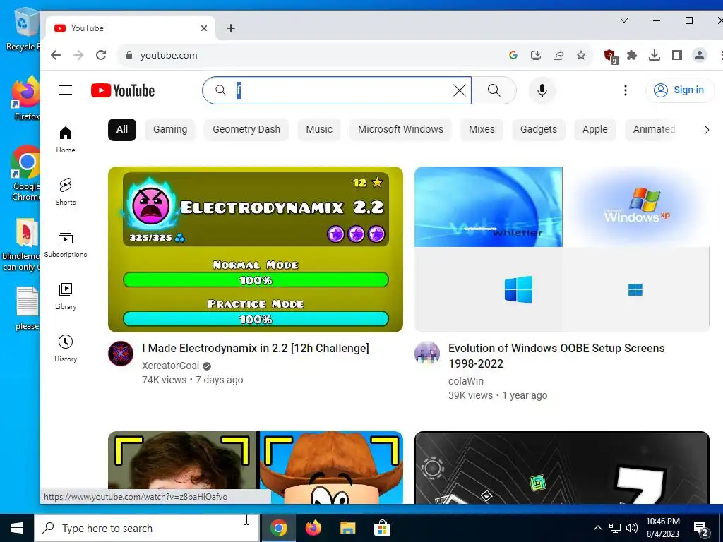The height and width of the screenshot is (542, 723).
Task: Visit the colaWin channel name
Action: point(466,381)
